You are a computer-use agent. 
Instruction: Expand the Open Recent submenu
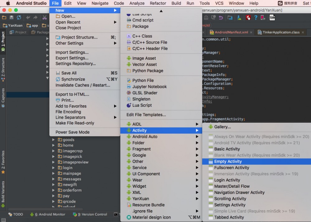(85, 22)
